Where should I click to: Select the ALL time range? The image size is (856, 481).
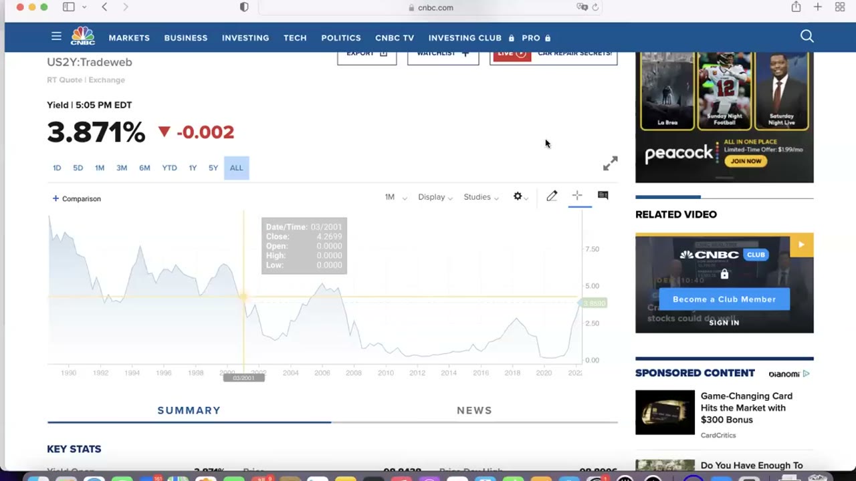(237, 168)
